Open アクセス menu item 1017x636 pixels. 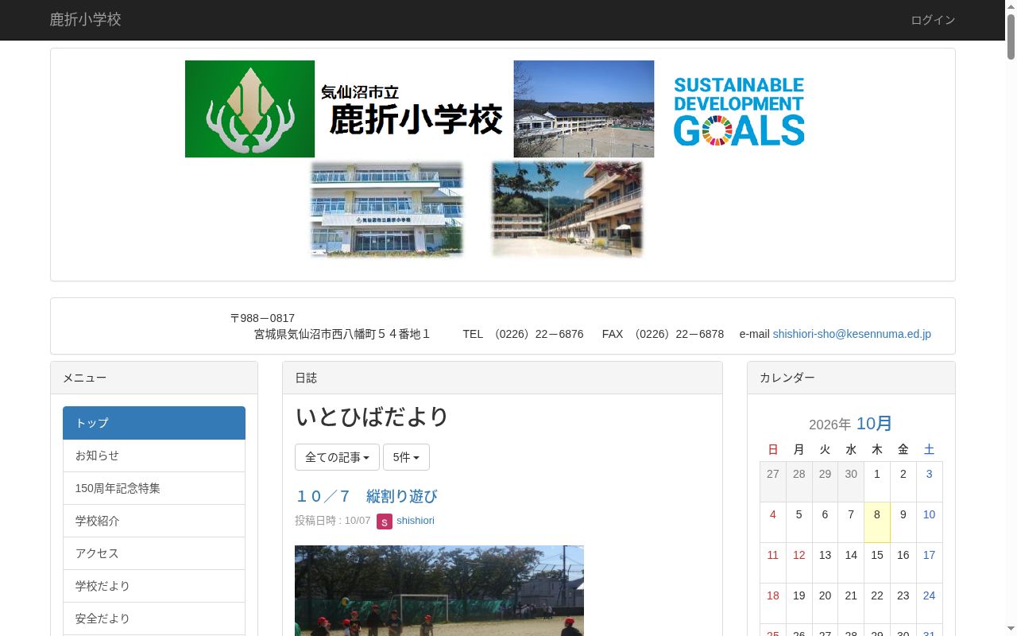coord(154,553)
